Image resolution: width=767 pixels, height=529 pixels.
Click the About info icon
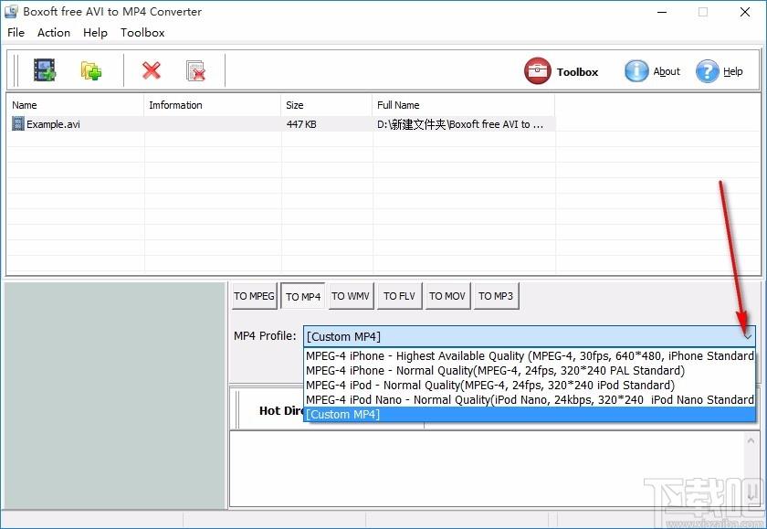pos(636,71)
